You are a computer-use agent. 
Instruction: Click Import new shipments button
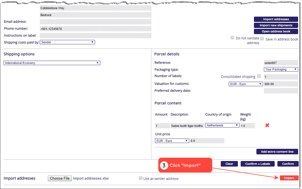pyautogui.click(x=276, y=25)
